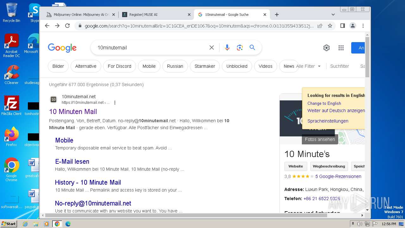Expand the Alle Filter dropdown
Screen dimensions: 405x228
click(x=308, y=66)
